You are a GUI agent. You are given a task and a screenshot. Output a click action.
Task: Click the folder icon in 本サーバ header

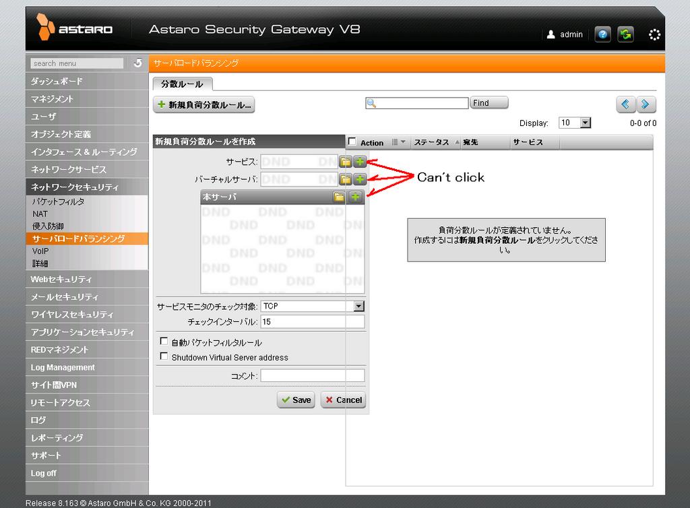pyautogui.click(x=339, y=197)
